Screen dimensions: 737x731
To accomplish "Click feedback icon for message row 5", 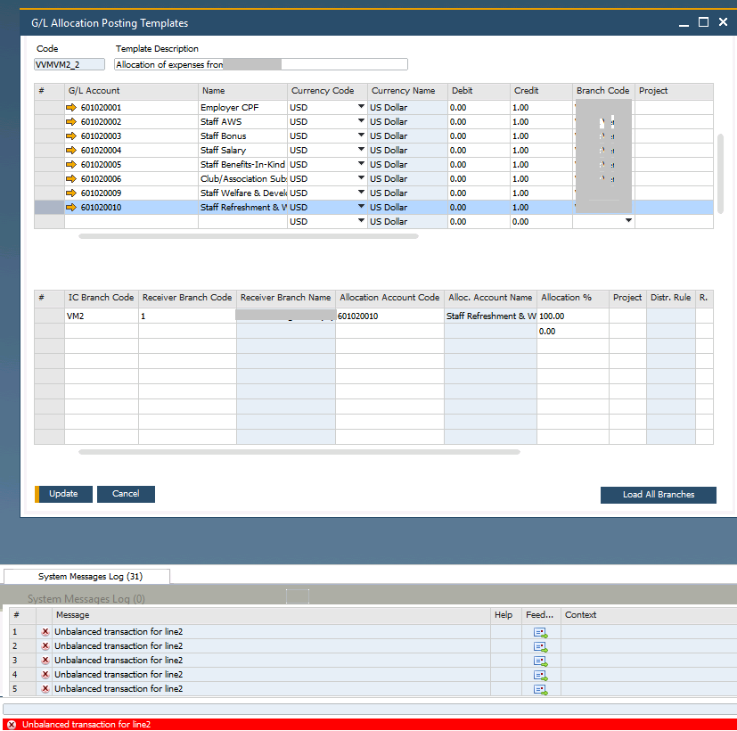I will (x=540, y=689).
